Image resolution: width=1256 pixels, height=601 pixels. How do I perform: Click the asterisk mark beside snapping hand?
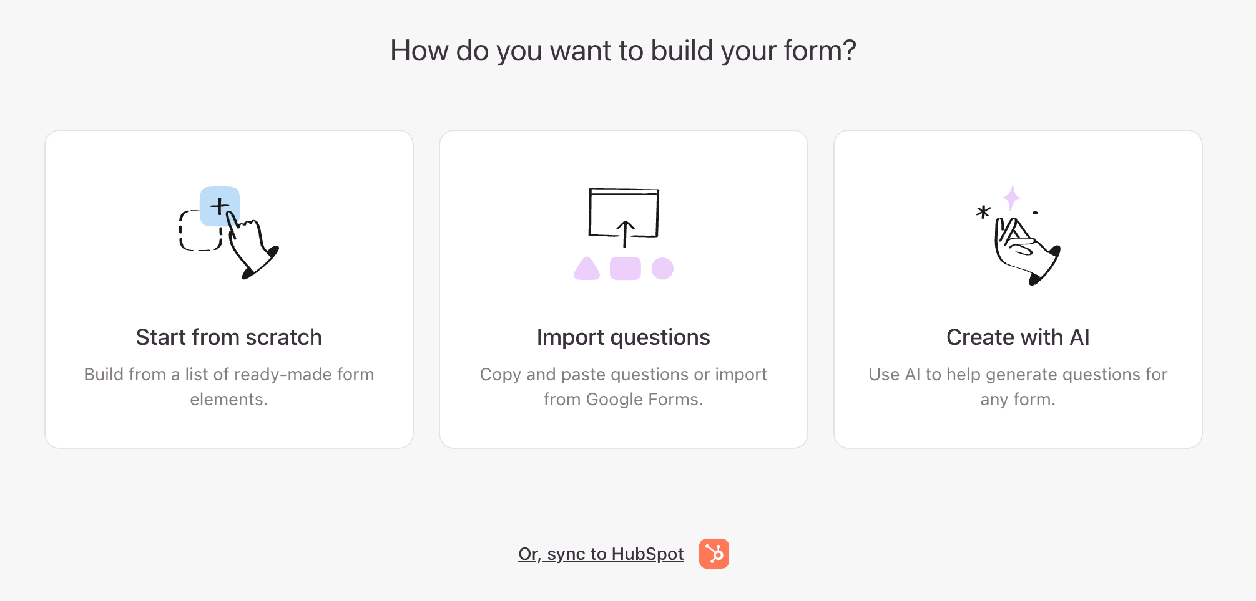[x=983, y=212]
